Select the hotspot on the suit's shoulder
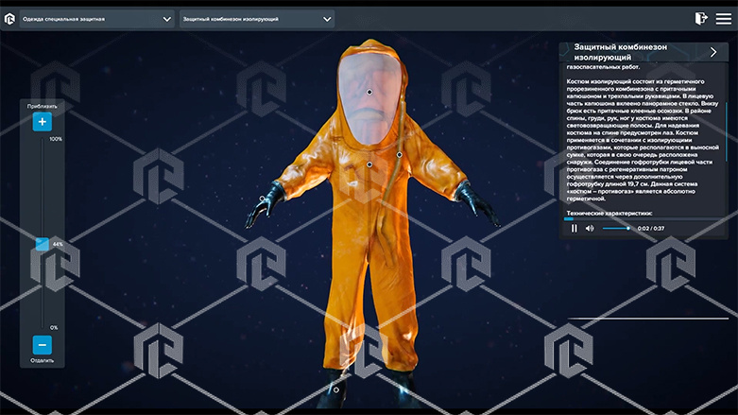The image size is (738, 415). (400, 154)
